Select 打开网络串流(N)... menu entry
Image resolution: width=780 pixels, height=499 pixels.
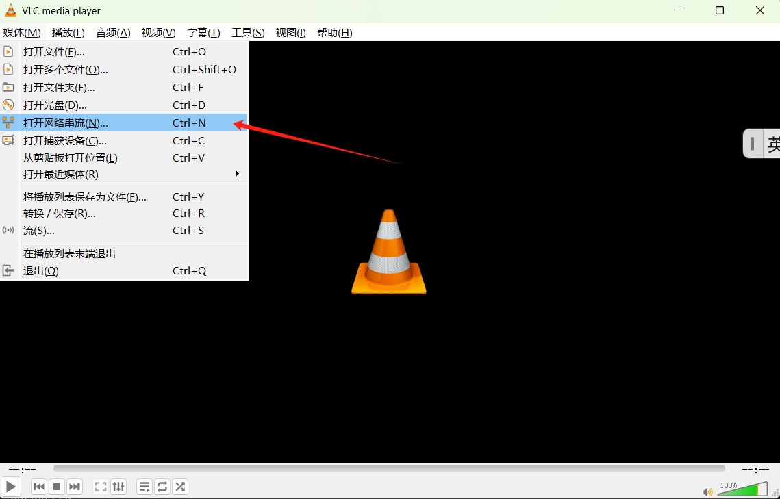pos(124,123)
